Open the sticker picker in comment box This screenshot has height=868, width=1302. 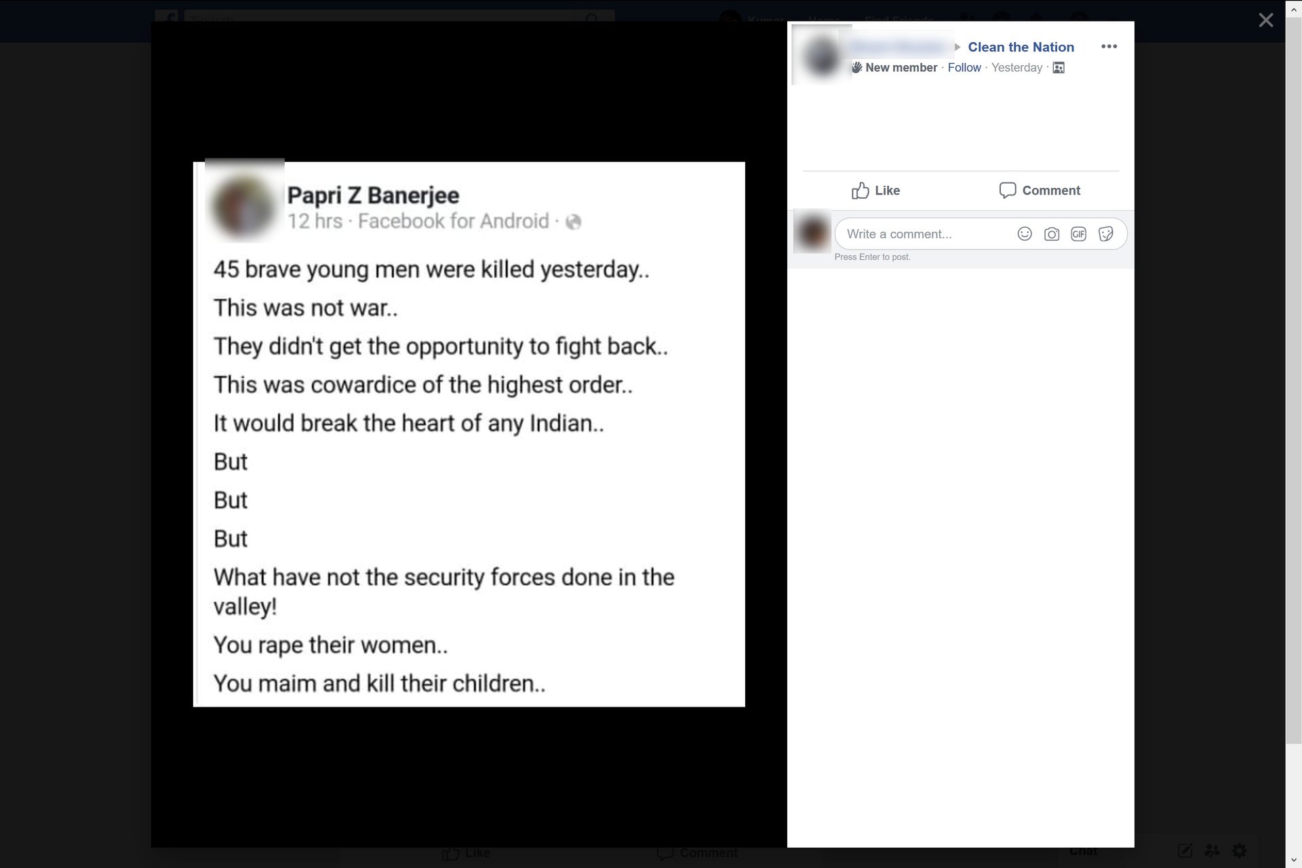point(1106,234)
